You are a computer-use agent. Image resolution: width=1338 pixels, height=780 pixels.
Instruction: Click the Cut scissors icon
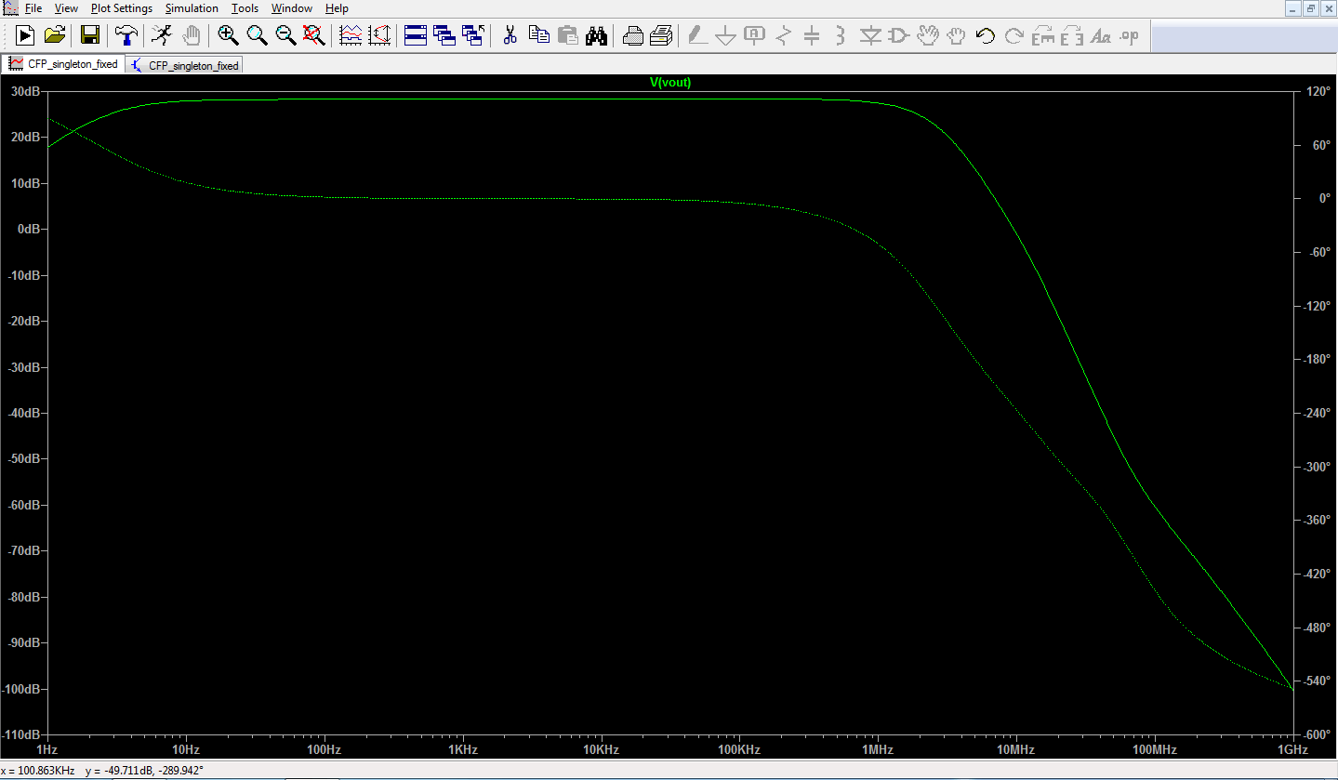(510, 36)
